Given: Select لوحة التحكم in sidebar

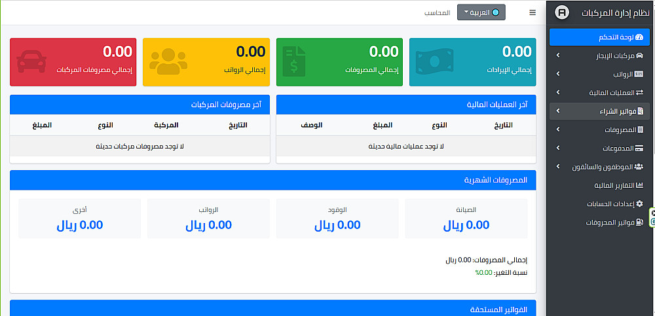Looking at the screenshot, I should pyautogui.click(x=600, y=37).
